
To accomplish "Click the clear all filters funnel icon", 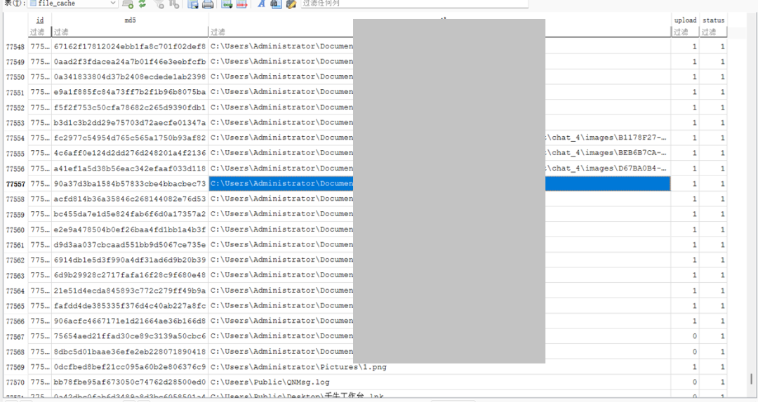I will (x=159, y=4).
